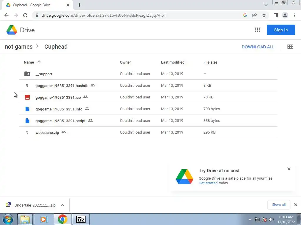Screen dimensions: 301x225
Task: Click Chrome icon in taskbar
Action: [62, 219]
